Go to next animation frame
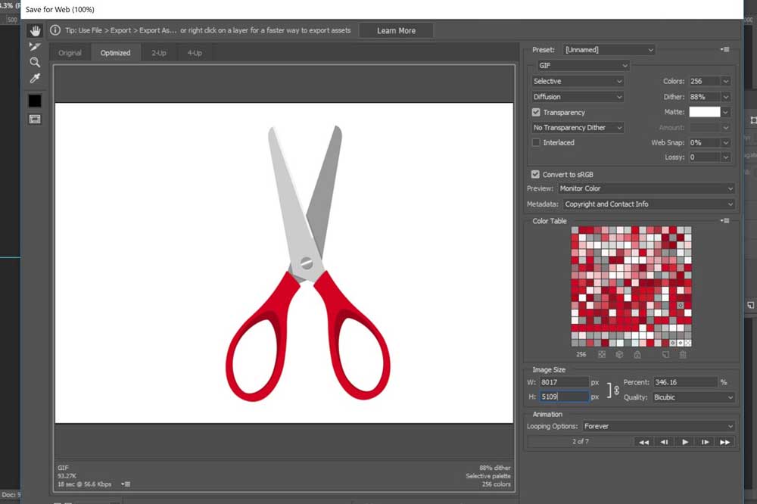 point(706,442)
